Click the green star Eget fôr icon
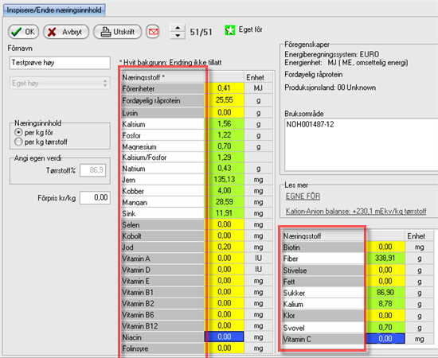 tap(229, 30)
